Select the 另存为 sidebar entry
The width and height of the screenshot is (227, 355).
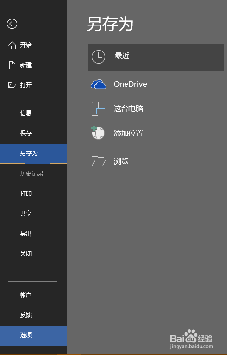33,153
